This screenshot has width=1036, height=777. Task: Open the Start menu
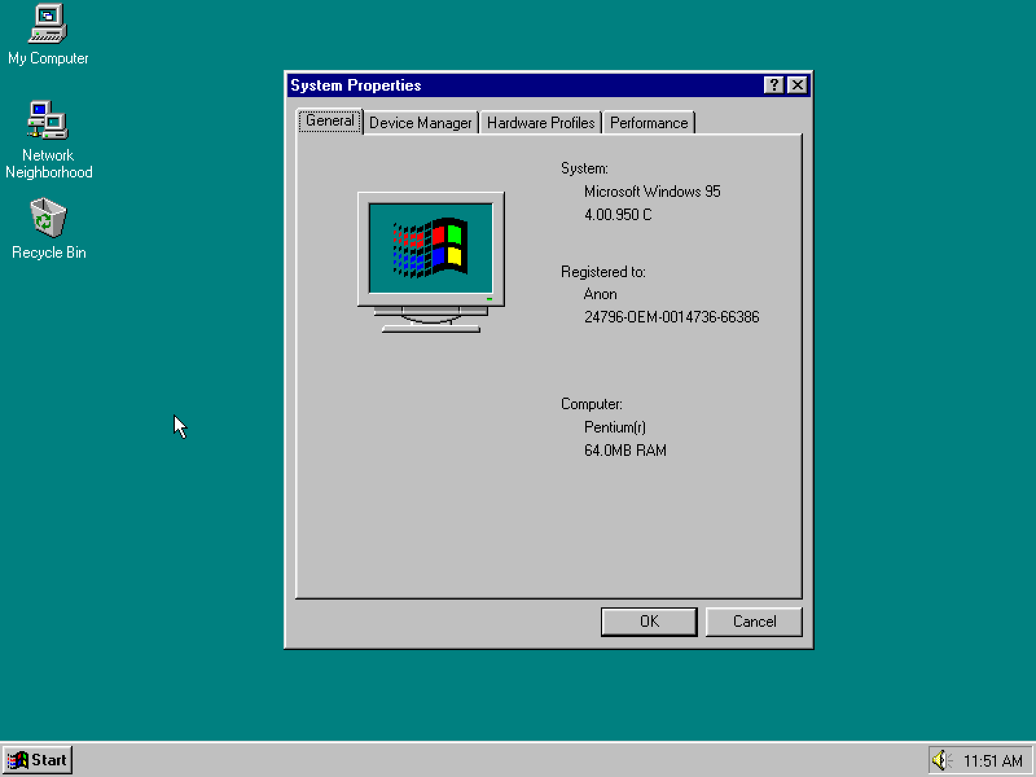(37, 760)
